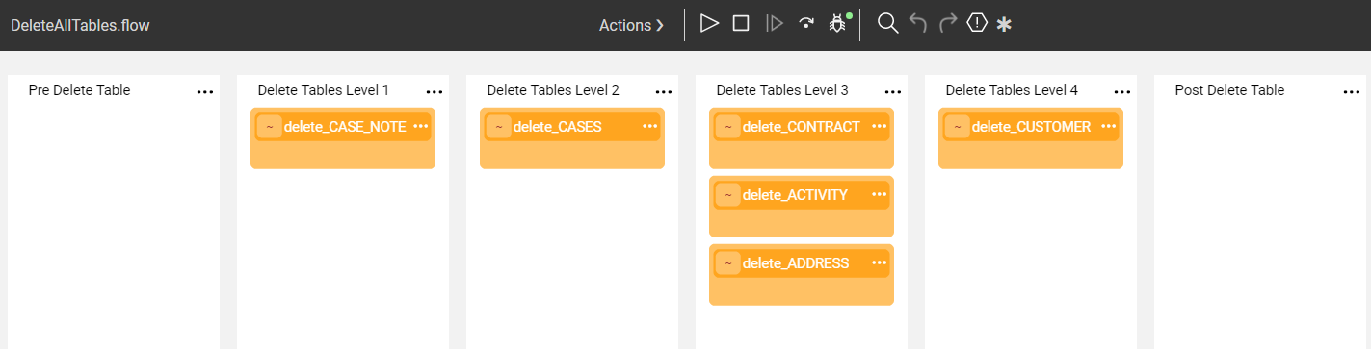The width and height of the screenshot is (1371, 349).
Task: Open delete_ACTIVITY card options menu
Action: tap(879, 194)
